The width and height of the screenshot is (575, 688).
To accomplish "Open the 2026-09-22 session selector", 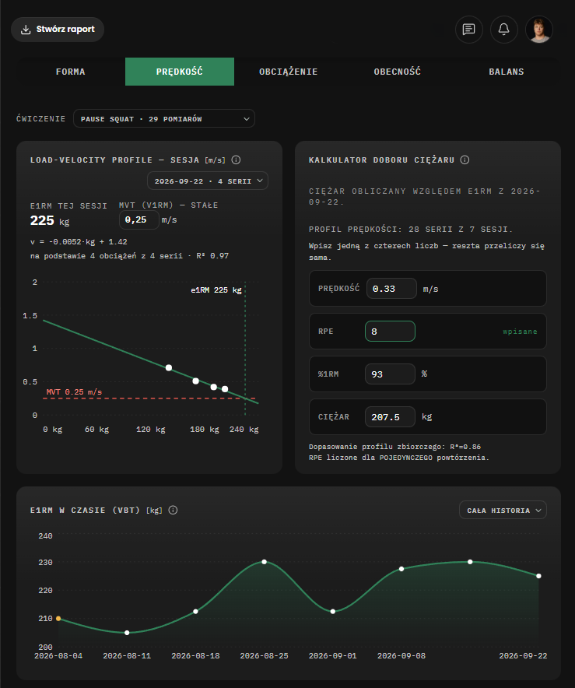I will click(x=208, y=181).
